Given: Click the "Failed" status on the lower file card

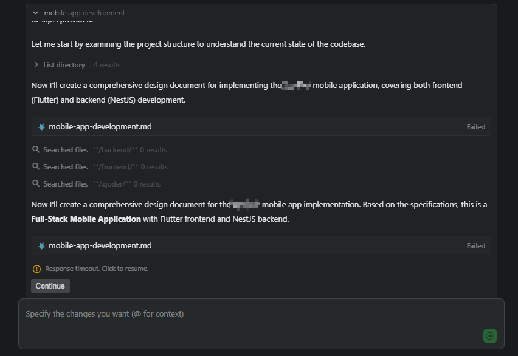Looking at the screenshot, I should click(475, 246).
